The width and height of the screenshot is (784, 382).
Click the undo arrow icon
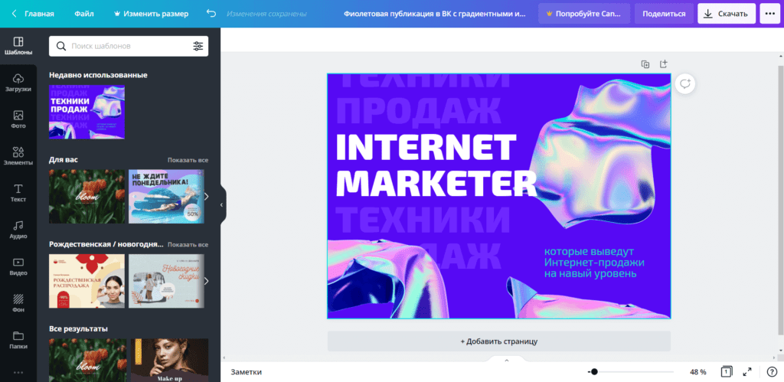[x=211, y=14]
